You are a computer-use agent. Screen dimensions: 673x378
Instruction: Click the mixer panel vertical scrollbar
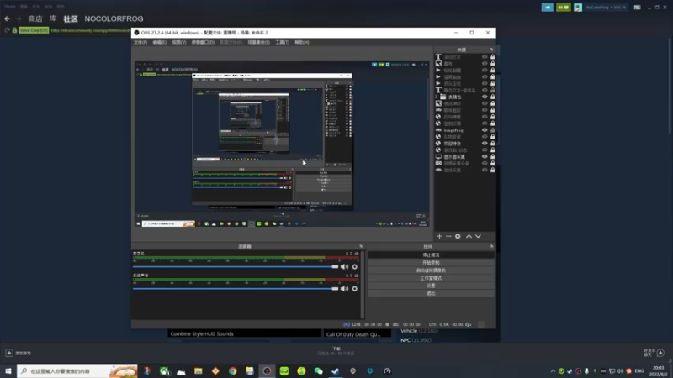[x=363, y=285]
